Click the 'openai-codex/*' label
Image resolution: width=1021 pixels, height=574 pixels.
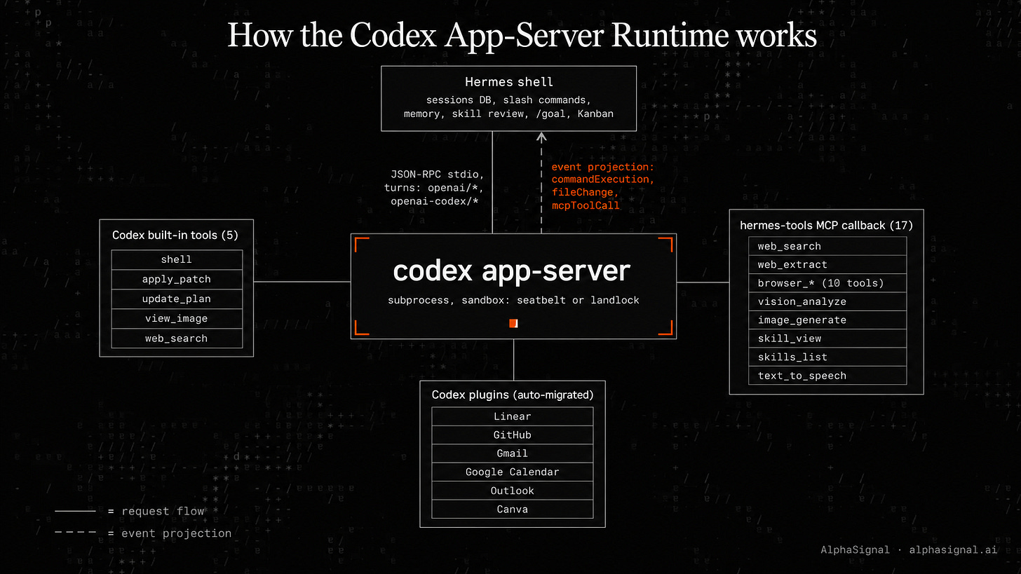click(x=435, y=202)
